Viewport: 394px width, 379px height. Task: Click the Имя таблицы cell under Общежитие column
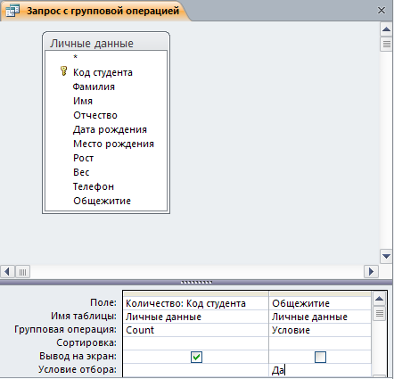tap(320, 317)
